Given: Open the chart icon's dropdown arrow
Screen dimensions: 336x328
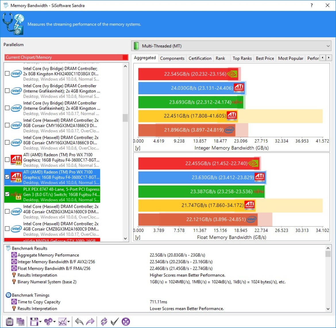Looking at the screenshot, I should coord(69,322).
